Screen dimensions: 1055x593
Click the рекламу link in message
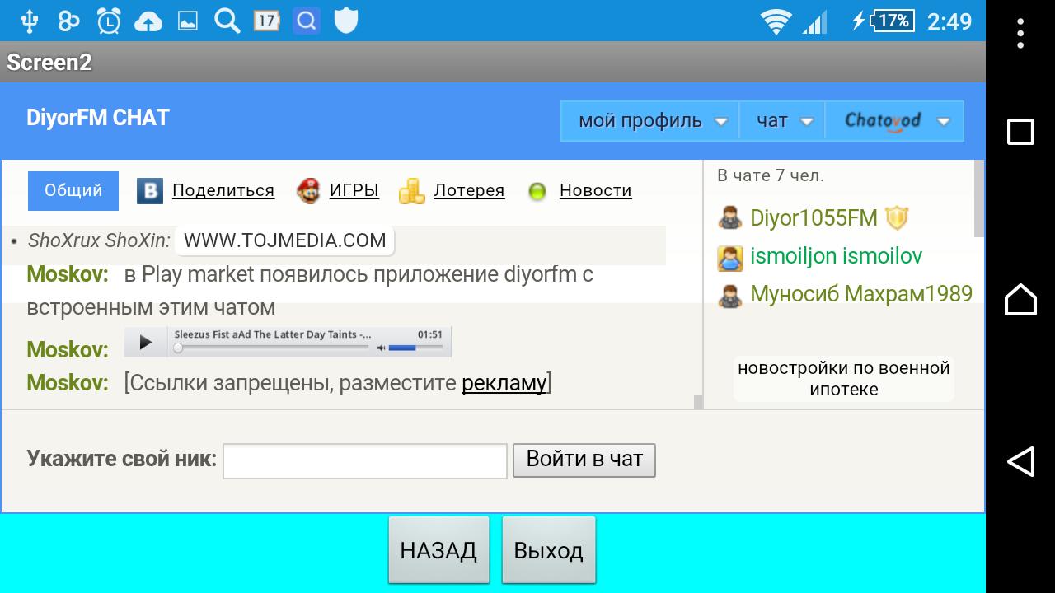(504, 383)
